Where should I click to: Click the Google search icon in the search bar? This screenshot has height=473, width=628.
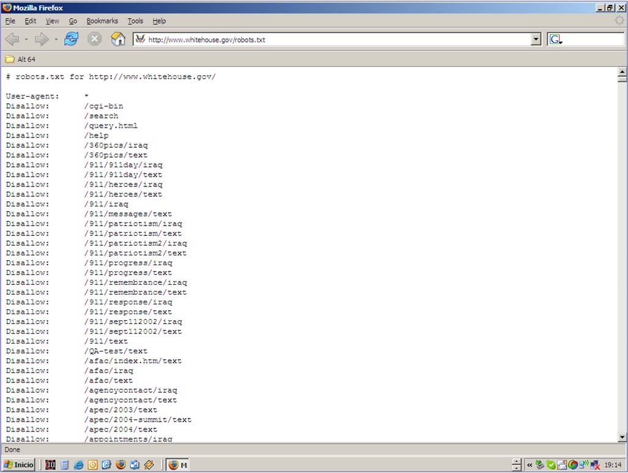click(x=554, y=38)
